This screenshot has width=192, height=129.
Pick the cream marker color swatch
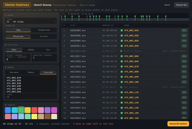(54, 116)
